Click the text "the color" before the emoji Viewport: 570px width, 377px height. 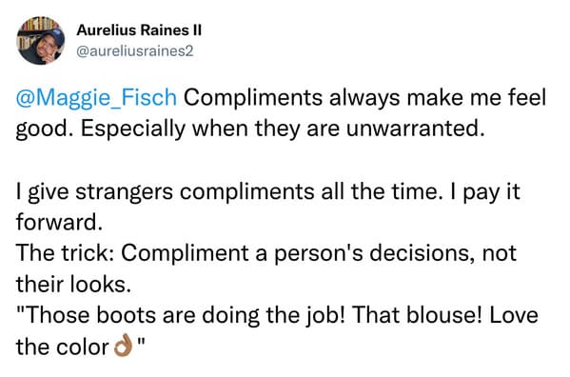(62, 347)
